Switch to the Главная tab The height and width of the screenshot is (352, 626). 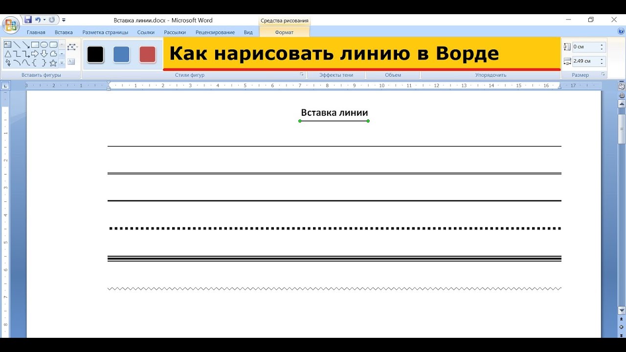click(36, 32)
